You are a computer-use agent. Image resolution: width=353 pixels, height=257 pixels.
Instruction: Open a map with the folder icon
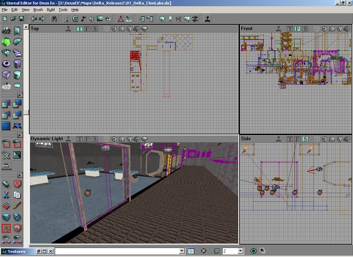tap(13, 19)
